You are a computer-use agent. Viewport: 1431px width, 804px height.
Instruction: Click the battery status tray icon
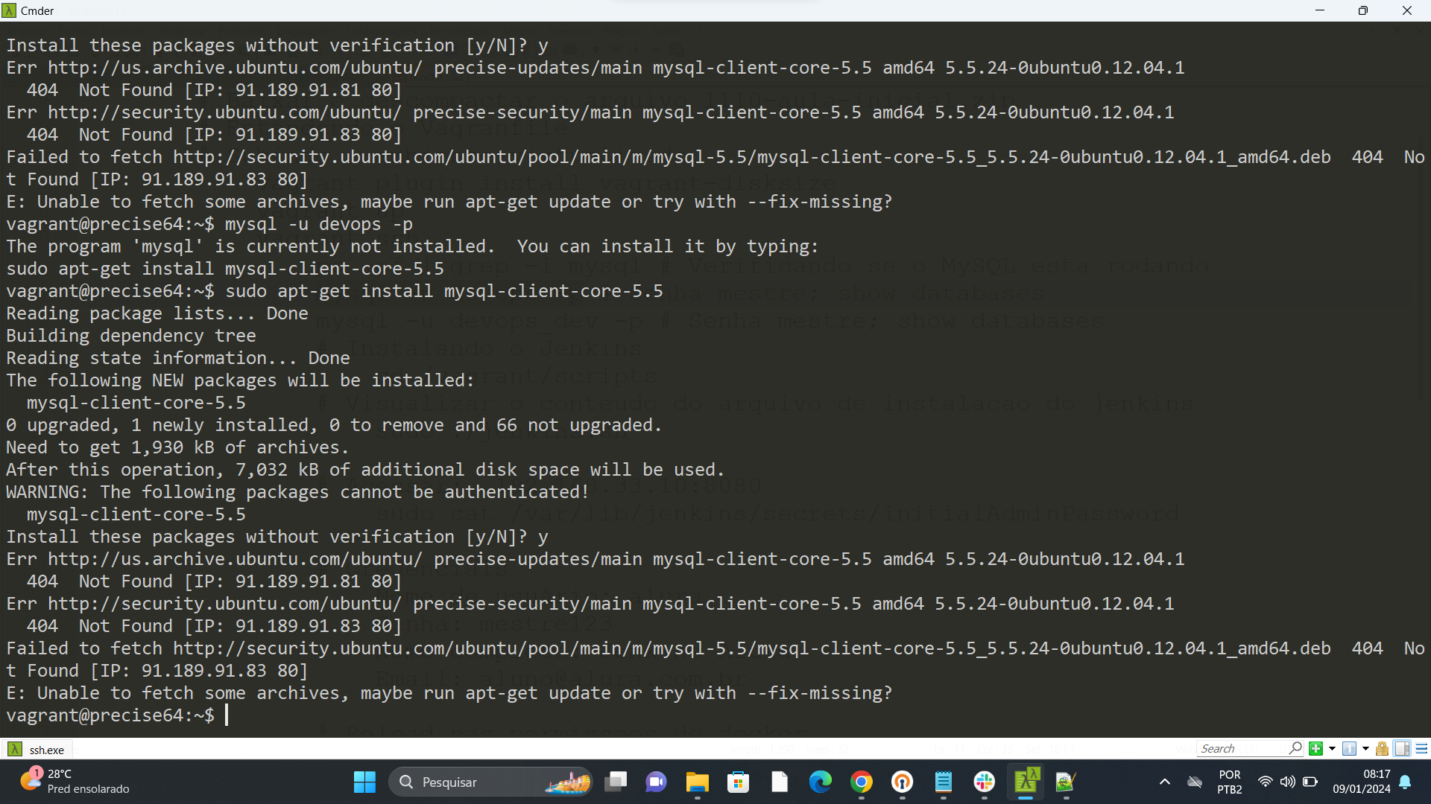1310,782
